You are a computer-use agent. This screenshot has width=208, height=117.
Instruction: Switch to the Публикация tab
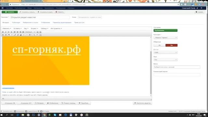(x=16, y=22)
